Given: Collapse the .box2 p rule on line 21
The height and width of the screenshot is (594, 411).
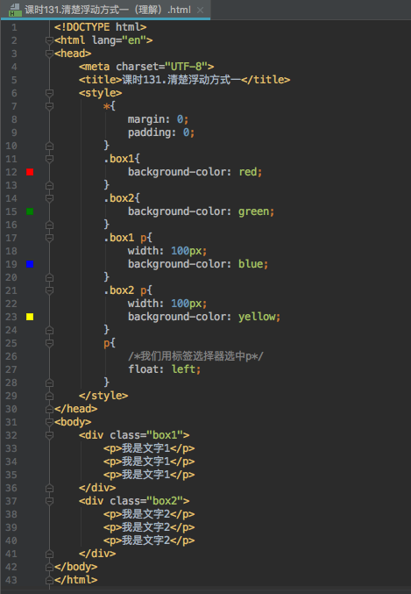Looking at the screenshot, I should click(49, 290).
